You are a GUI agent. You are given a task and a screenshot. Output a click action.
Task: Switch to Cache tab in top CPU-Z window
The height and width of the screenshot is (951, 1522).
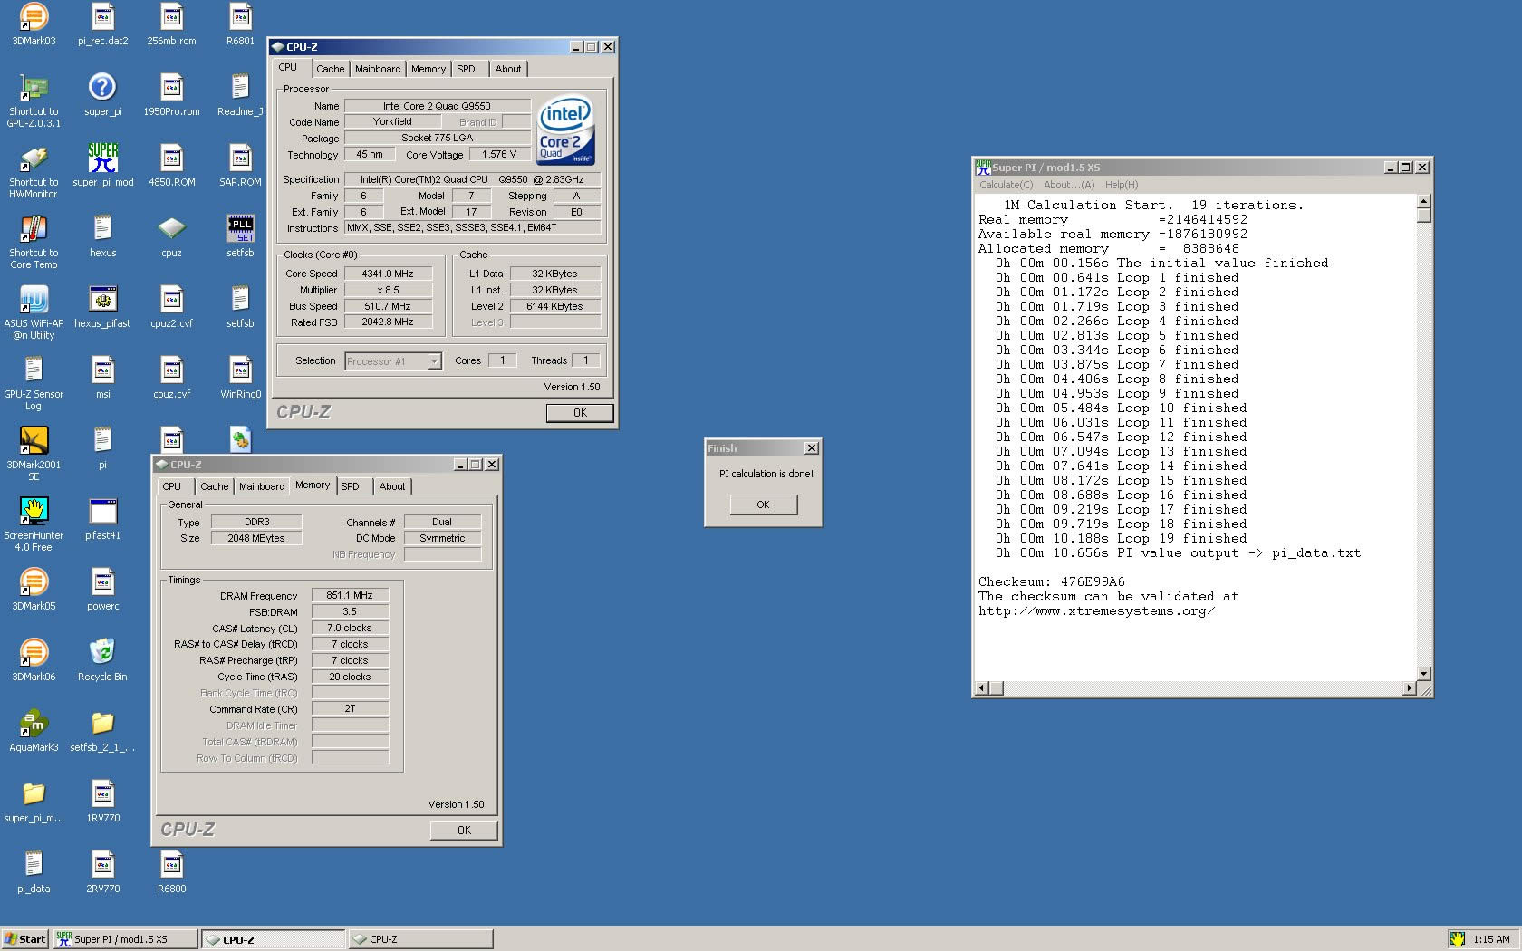(x=330, y=69)
